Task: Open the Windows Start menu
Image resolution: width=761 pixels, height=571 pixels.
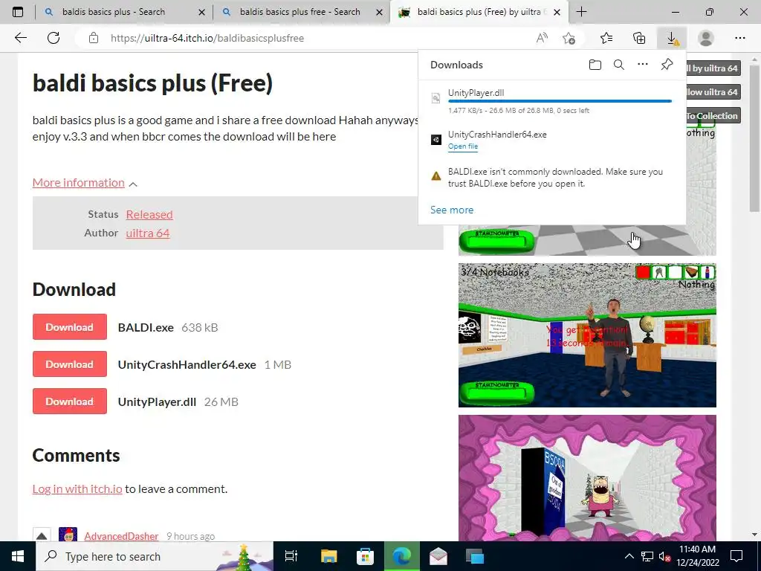Action: click(x=18, y=556)
